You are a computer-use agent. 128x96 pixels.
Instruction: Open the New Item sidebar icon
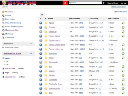(x=3, y=12)
